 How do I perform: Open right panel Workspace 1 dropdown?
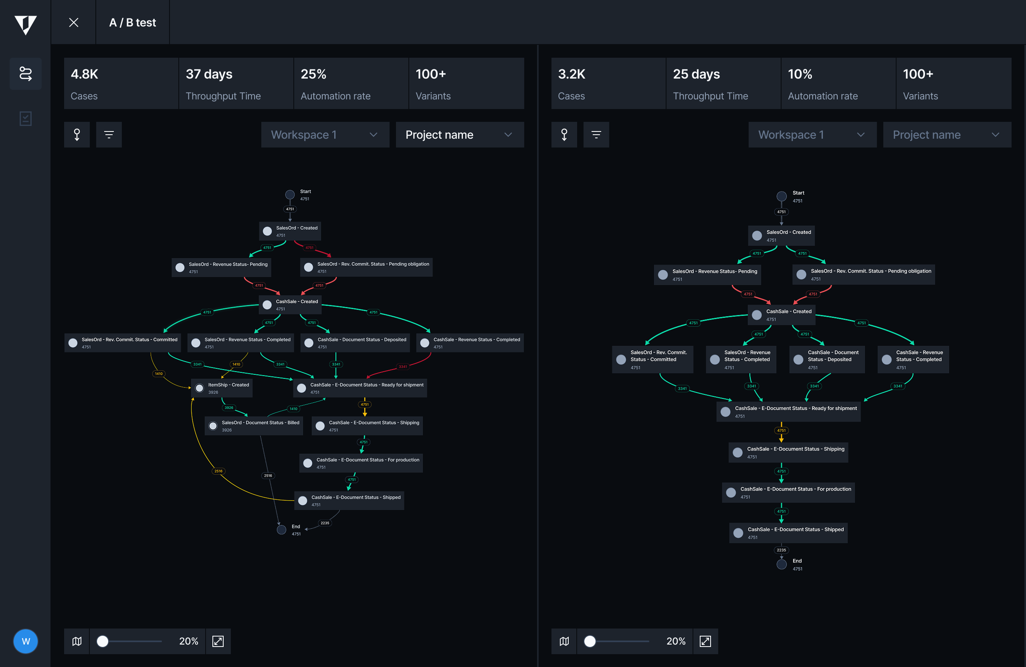(812, 135)
